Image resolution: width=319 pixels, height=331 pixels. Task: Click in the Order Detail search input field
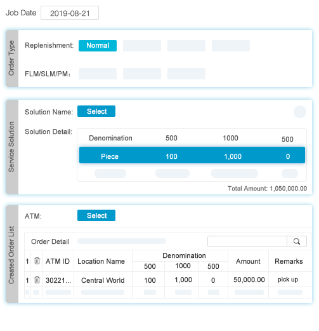(x=247, y=241)
